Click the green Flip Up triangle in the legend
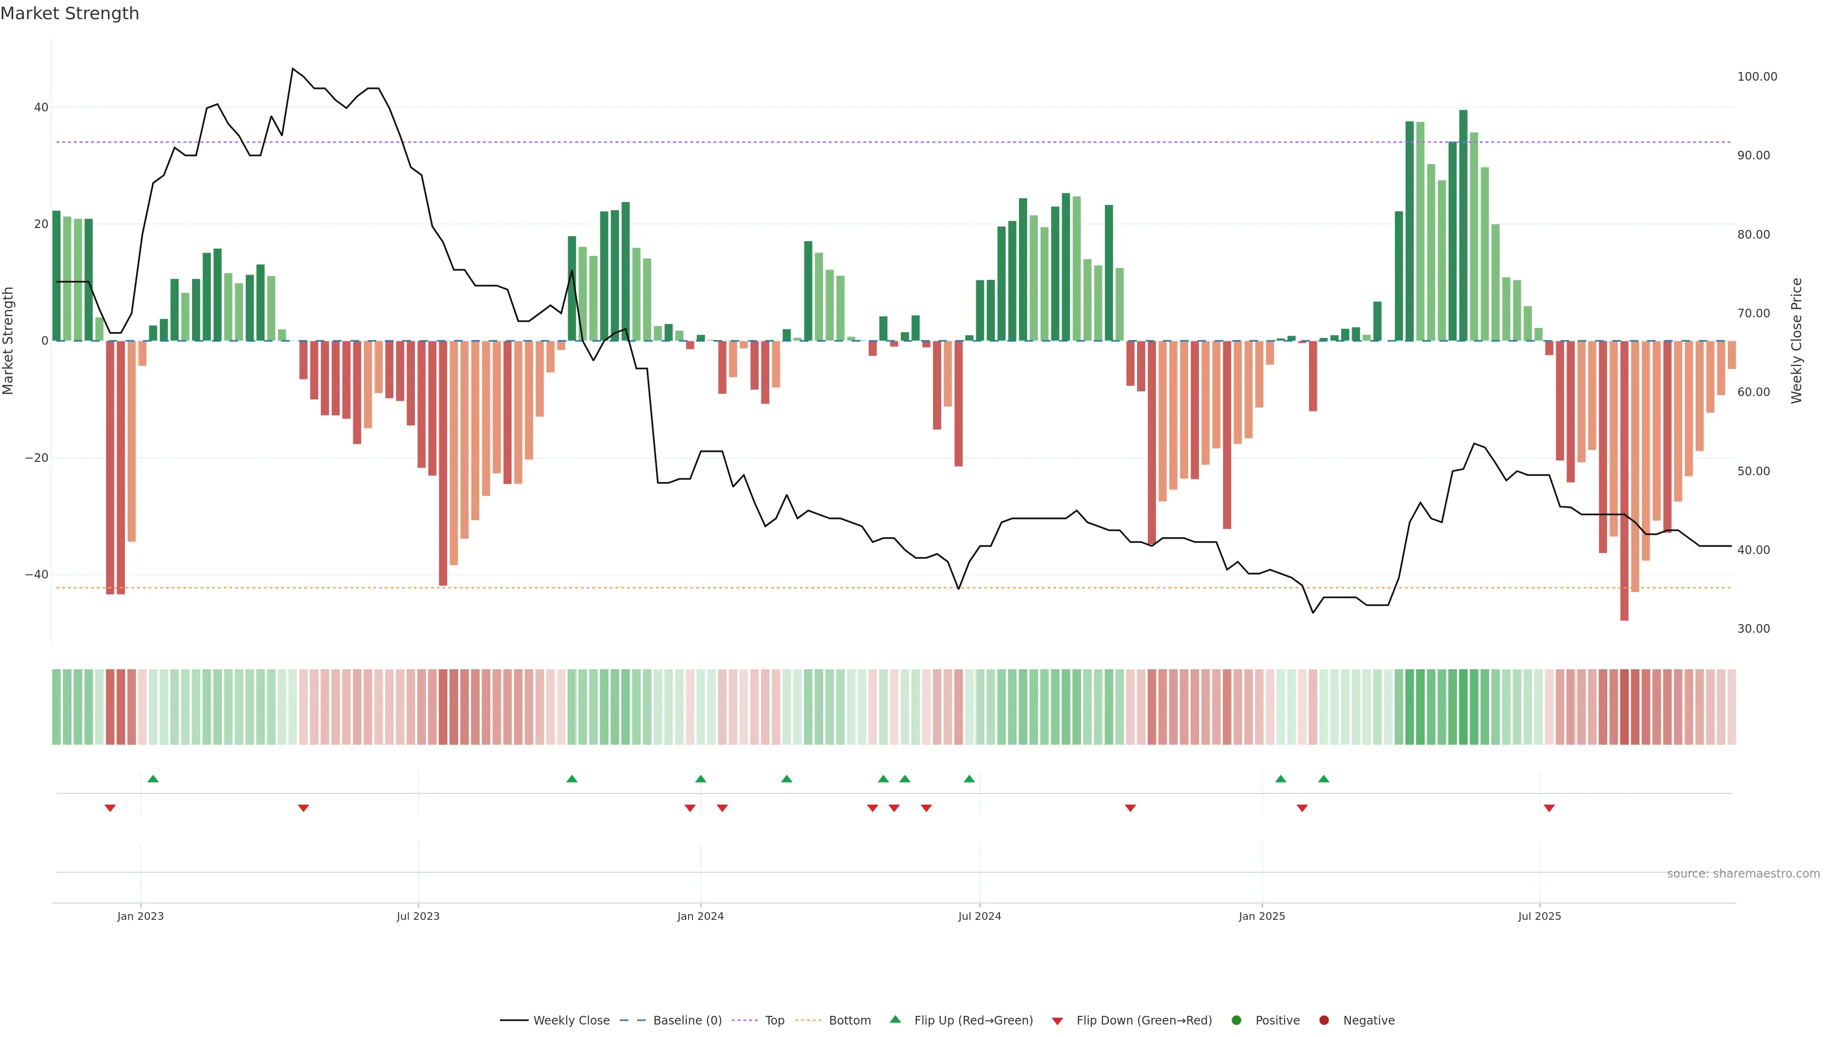This screenshot has height=1037, width=1844. [895, 1019]
